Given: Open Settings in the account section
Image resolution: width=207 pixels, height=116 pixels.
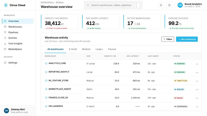Looking at the screenshot, I should pos(18,63).
